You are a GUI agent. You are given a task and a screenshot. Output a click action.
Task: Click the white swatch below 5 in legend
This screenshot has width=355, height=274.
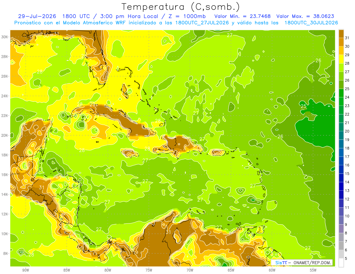tap(341, 263)
